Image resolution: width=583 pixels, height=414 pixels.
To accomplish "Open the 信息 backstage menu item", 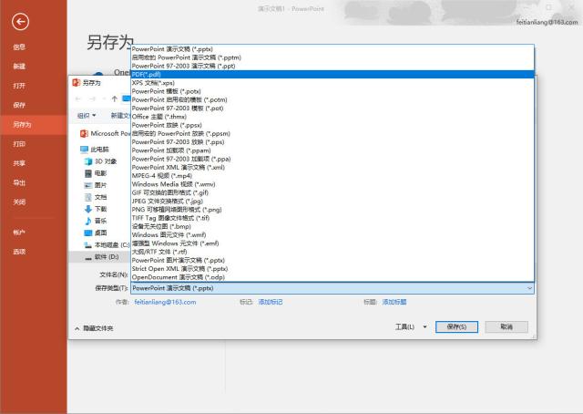I will click(x=19, y=47).
